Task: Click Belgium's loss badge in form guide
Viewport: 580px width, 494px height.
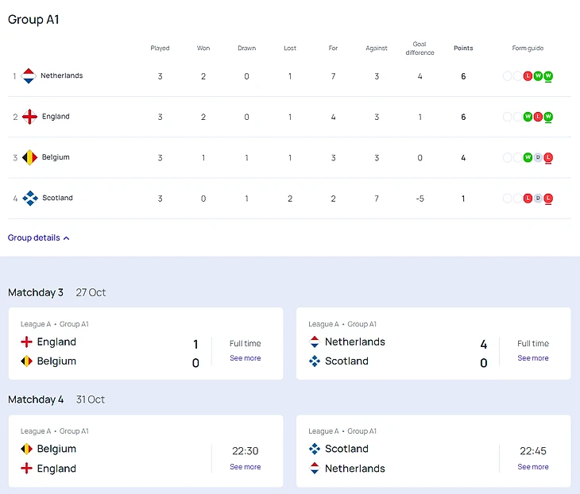Action: (548, 158)
